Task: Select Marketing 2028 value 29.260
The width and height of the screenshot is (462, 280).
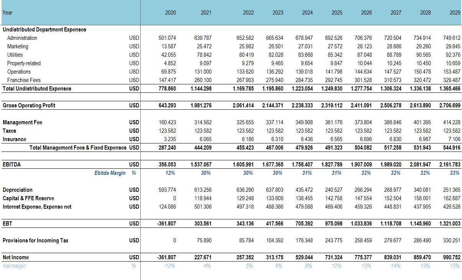Action: 424,46
